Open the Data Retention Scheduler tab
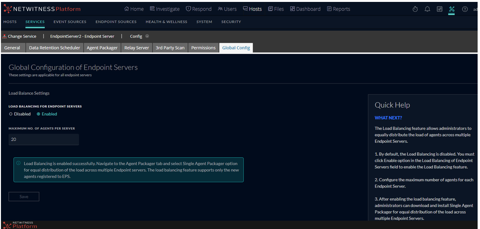This screenshot has width=480, height=229. [x=54, y=48]
